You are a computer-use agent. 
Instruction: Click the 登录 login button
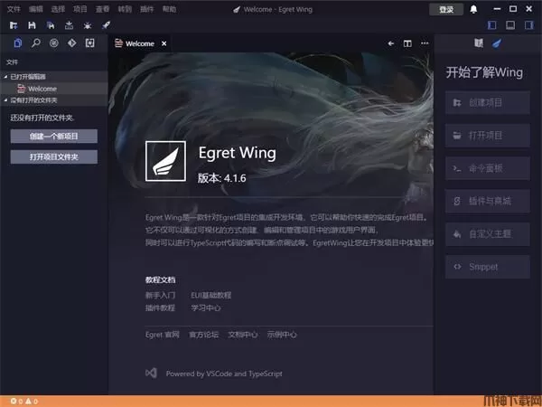(x=446, y=9)
